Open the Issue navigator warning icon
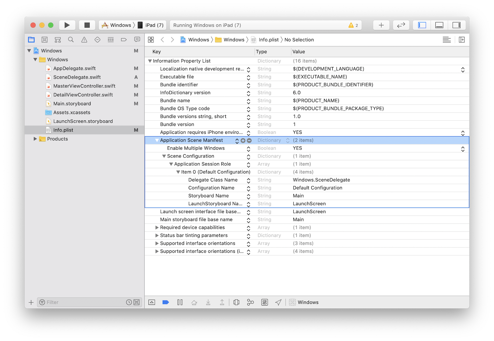The height and width of the screenshot is (341, 494). tap(84, 40)
